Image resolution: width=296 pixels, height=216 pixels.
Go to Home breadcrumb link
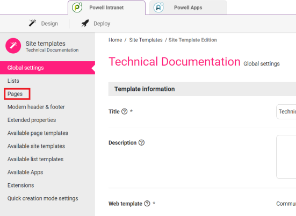coord(115,40)
